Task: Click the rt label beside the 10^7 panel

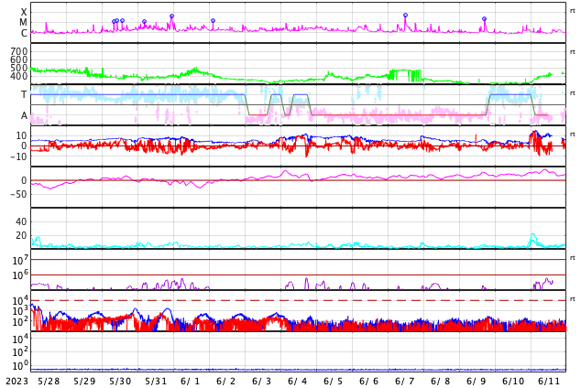Action: coord(572,257)
